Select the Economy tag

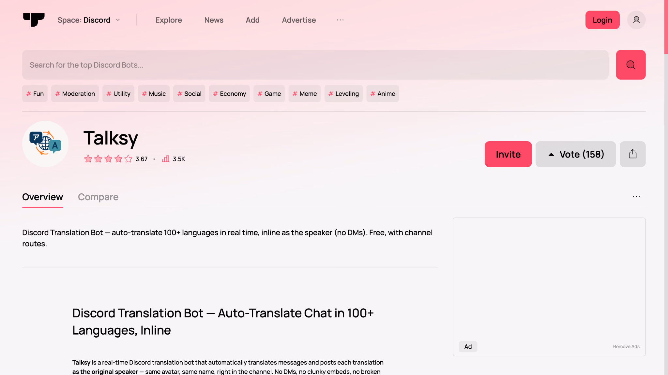(229, 94)
